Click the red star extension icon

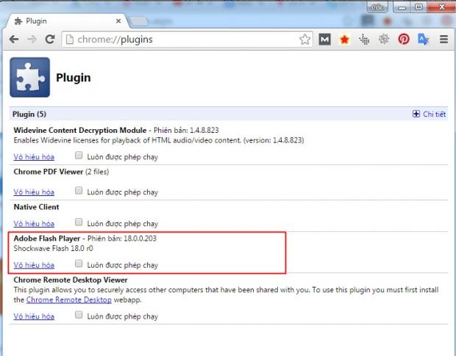point(344,40)
